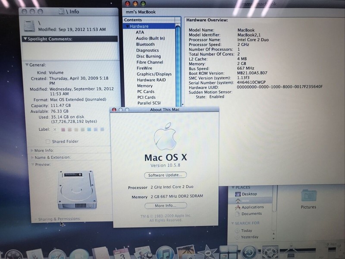Collapse the Preview section in Info
345x259 pixels.
coord(33,164)
